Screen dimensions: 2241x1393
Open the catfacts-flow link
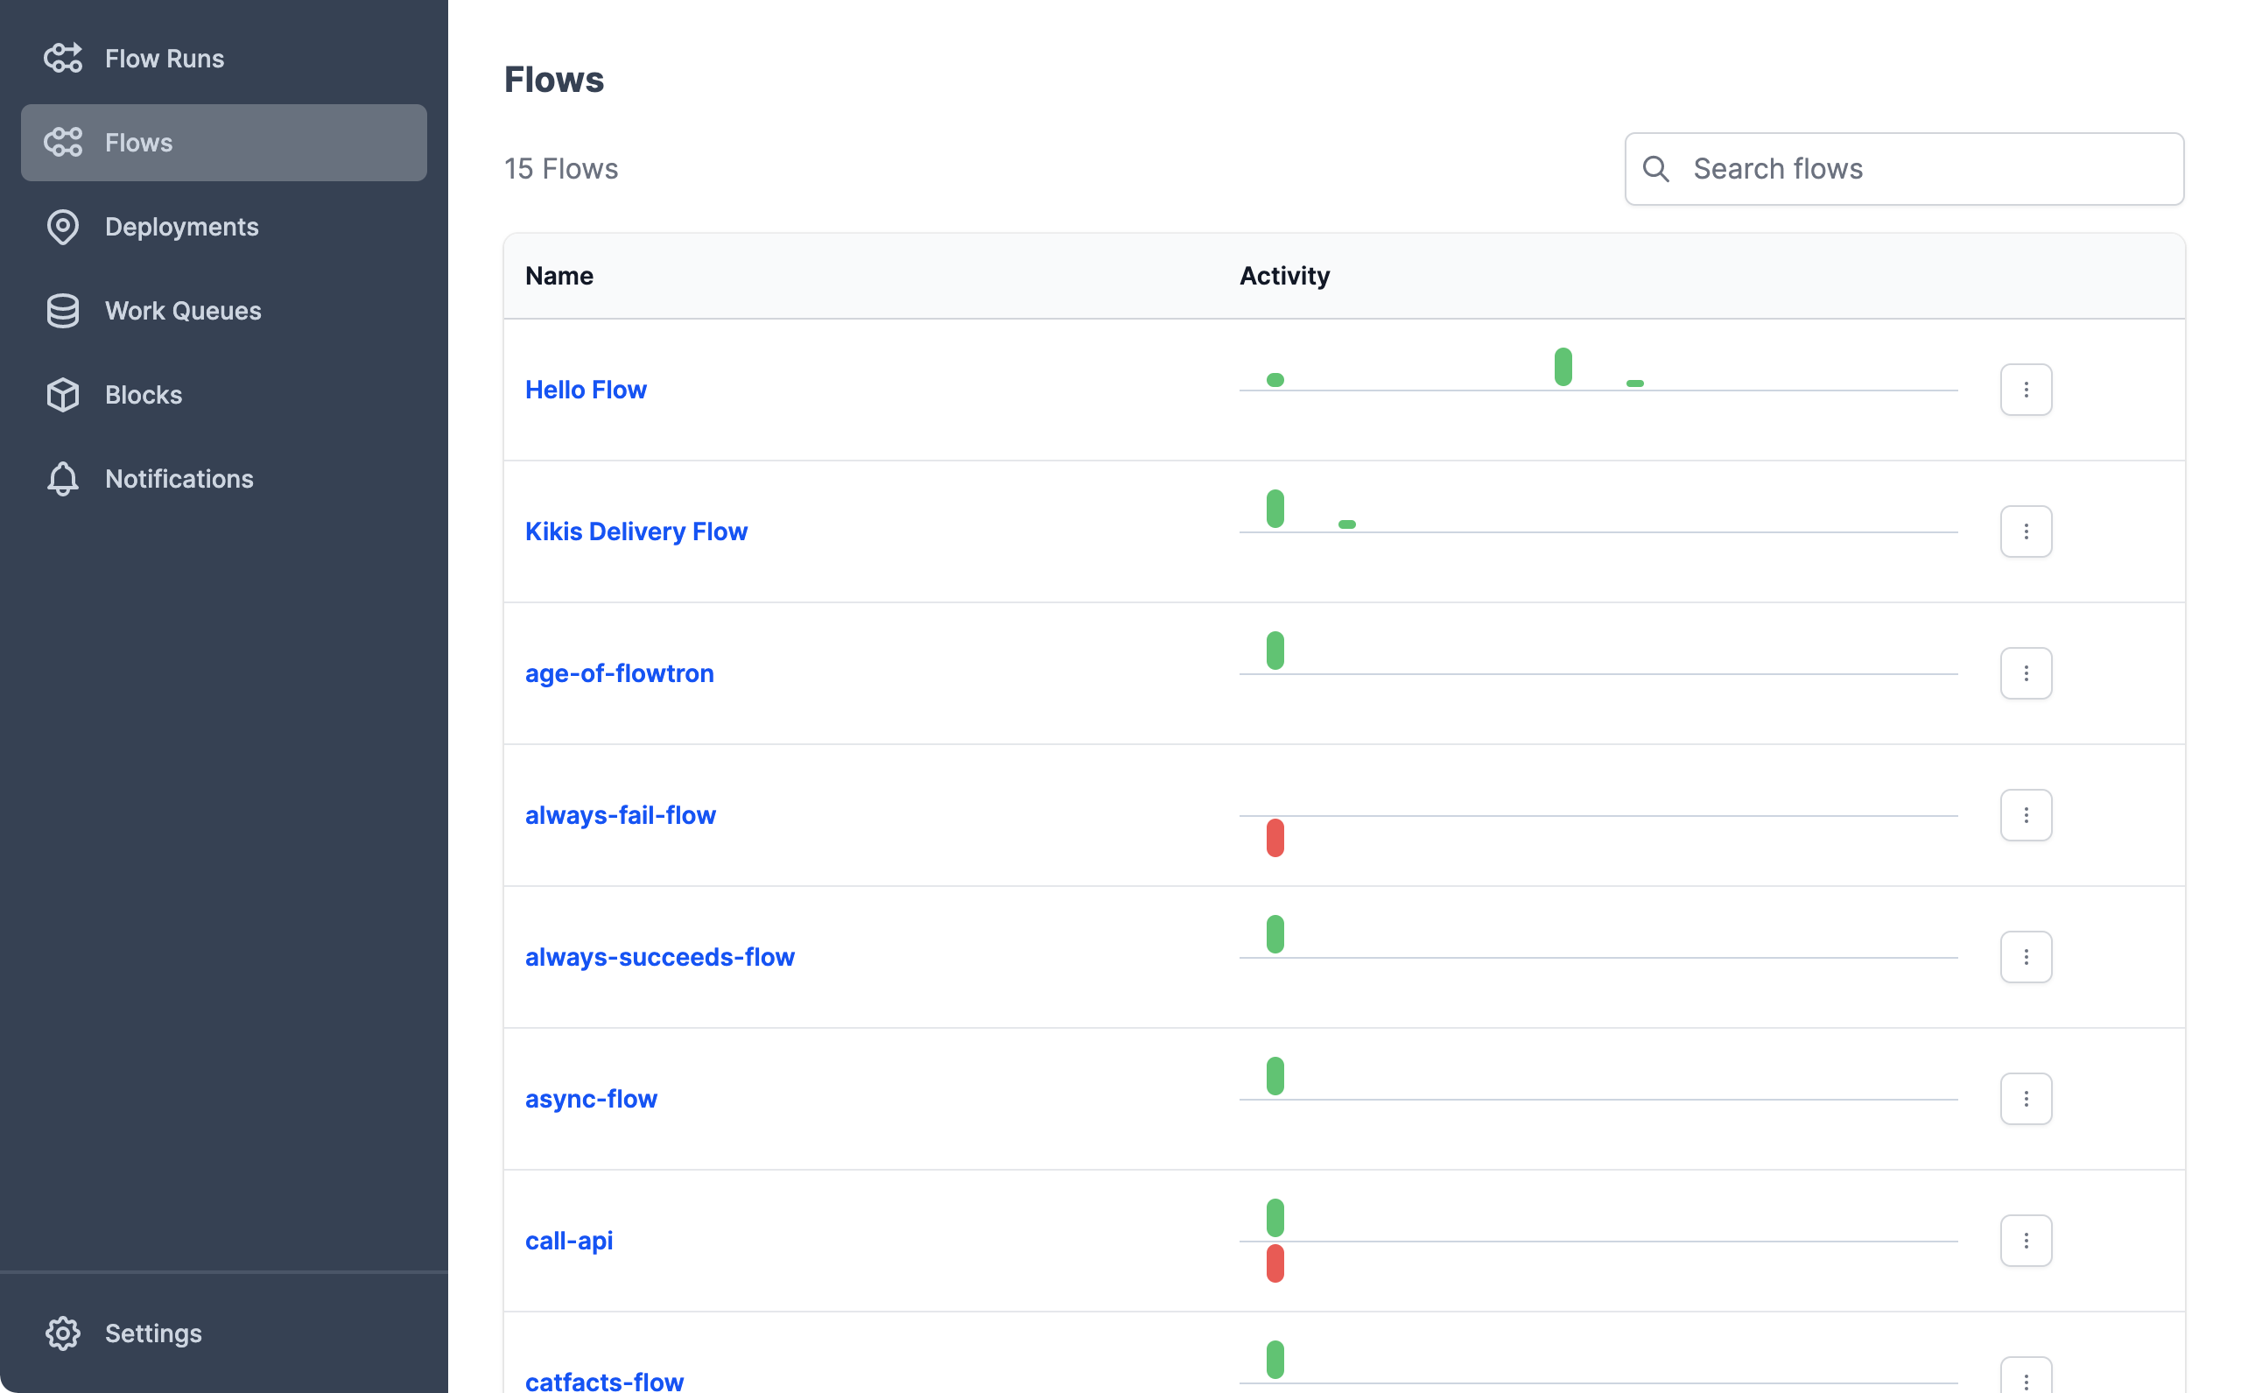[604, 1381]
